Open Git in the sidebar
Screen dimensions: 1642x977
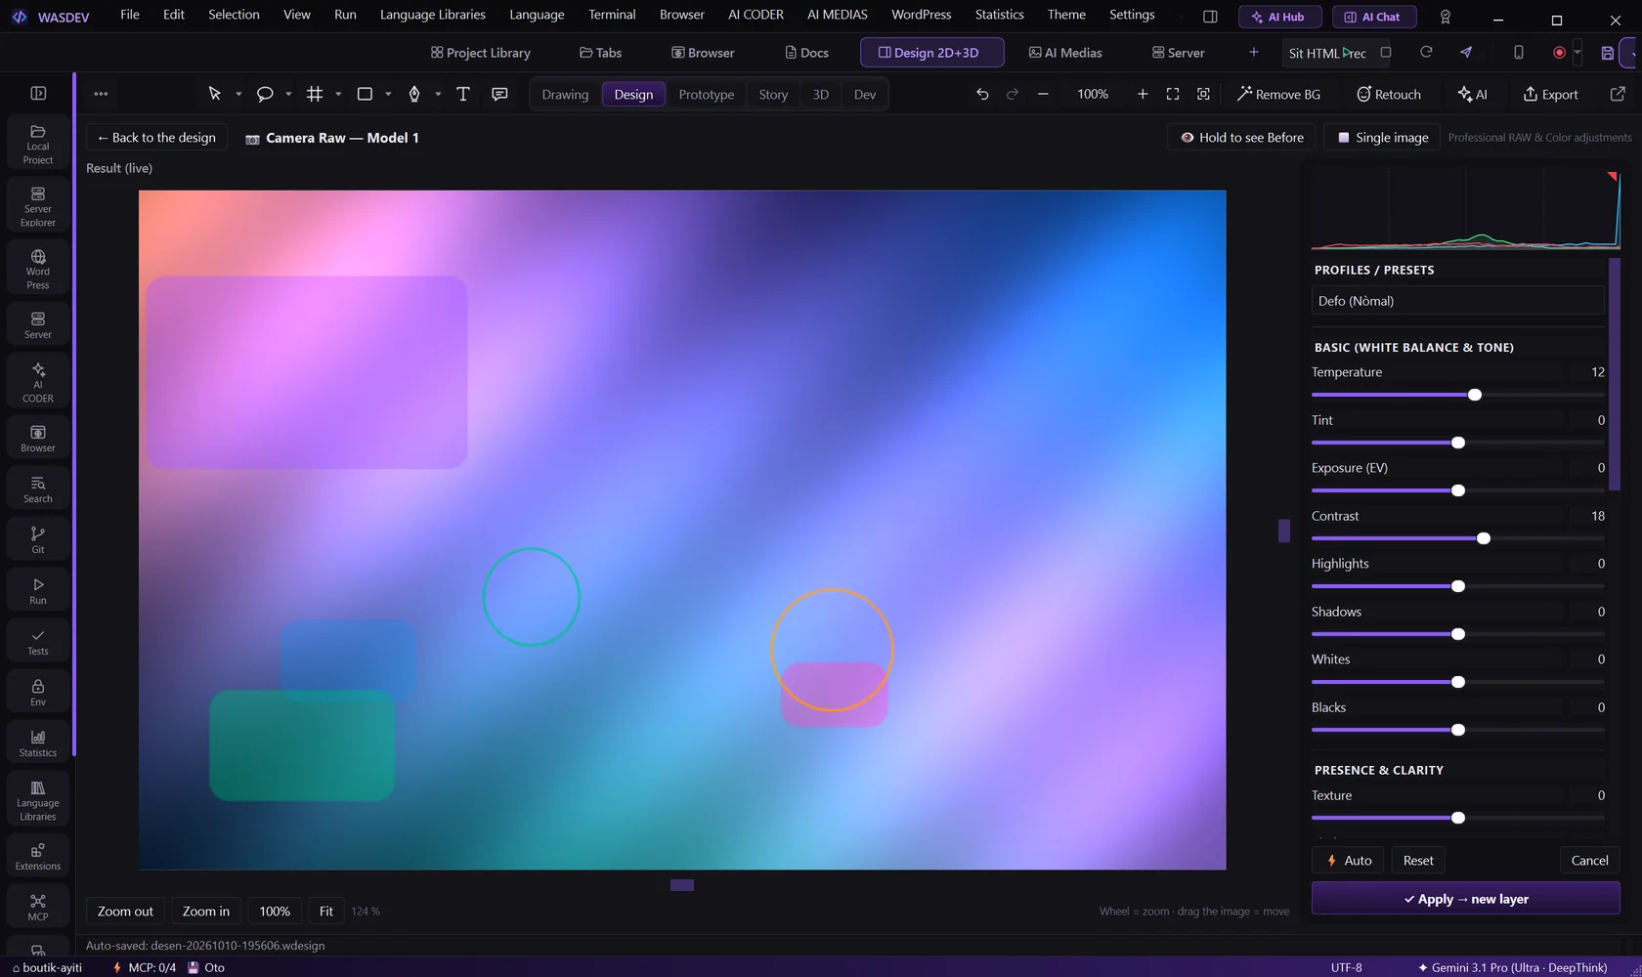(38, 539)
